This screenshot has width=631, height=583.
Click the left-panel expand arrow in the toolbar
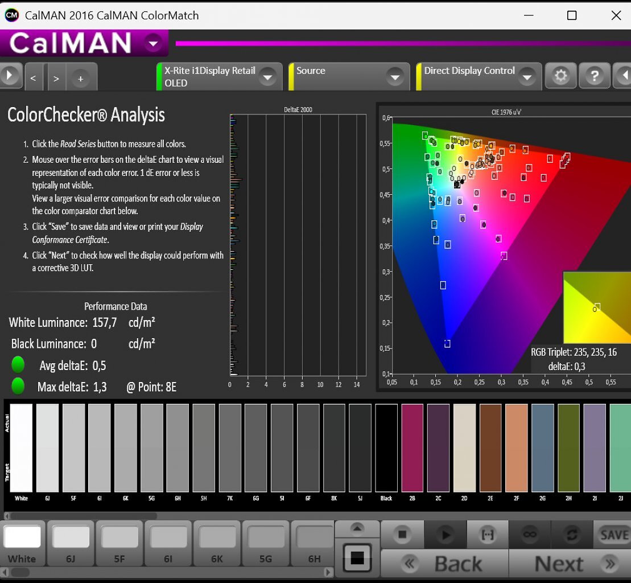pos(10,75)
